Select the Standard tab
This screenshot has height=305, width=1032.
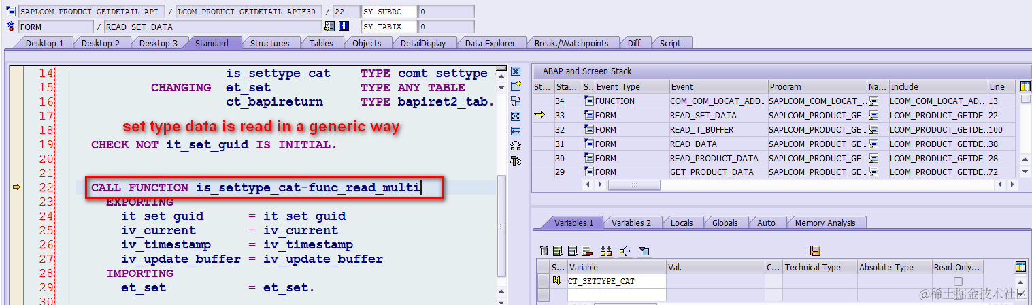[x=212, y=43]
